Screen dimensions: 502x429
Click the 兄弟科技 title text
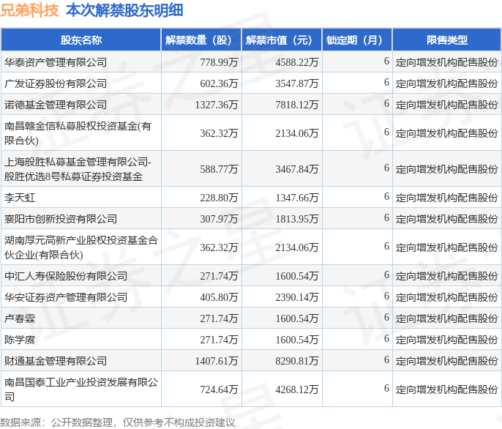pos(30,10)
